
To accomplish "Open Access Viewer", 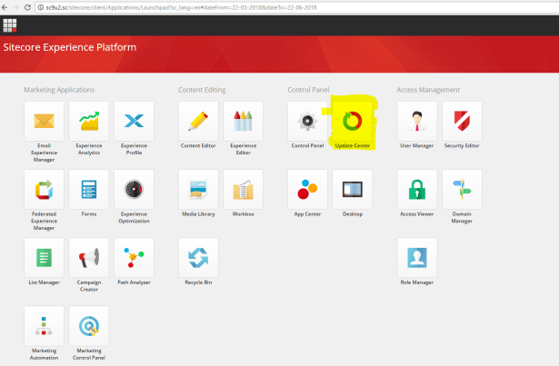I will (x=417, y=189).
